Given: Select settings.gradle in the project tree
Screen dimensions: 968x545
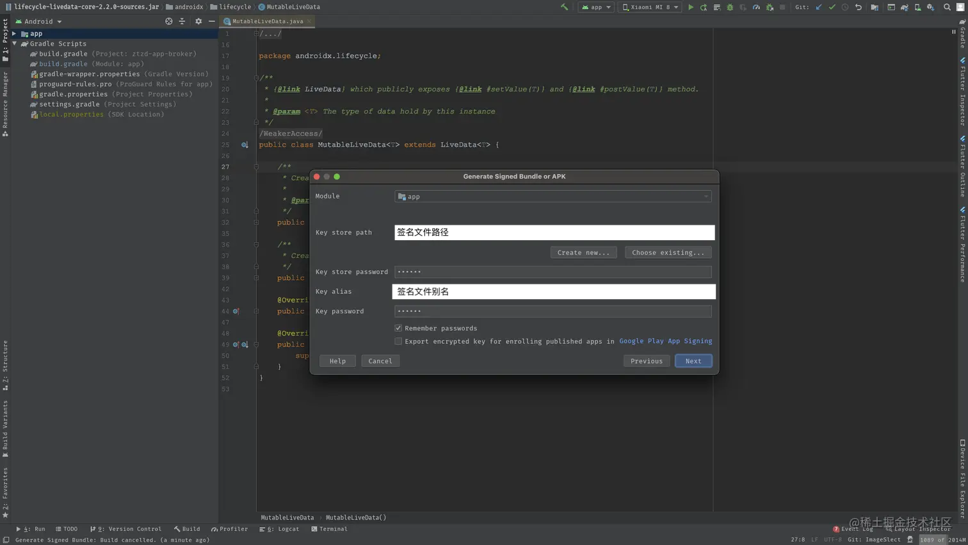Looking at the screenshot, I should point(102,104).
